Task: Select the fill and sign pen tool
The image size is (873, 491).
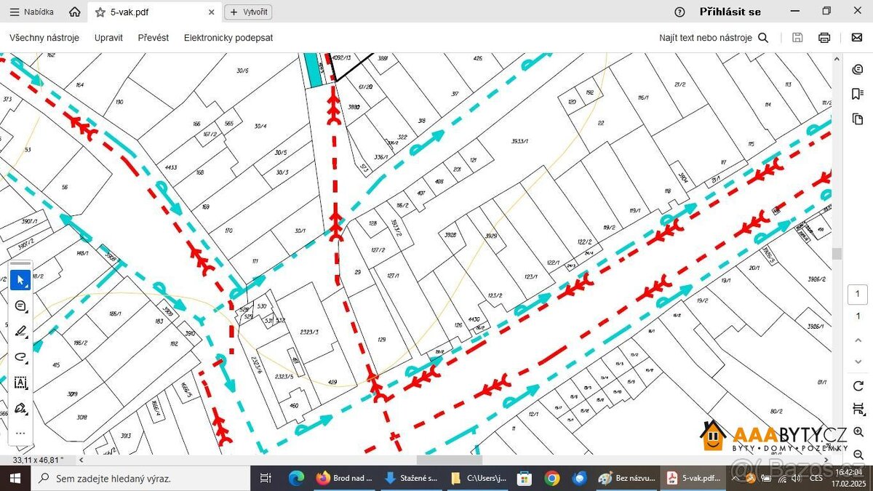Action: tap(20, 408)
